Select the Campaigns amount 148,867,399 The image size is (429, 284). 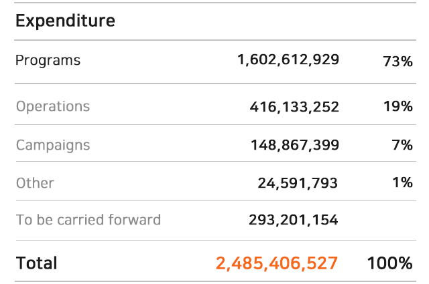tap(295, 145)
